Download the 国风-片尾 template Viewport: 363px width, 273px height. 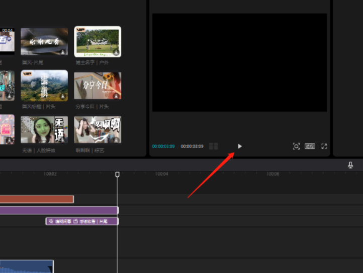(x=63, y=52)
